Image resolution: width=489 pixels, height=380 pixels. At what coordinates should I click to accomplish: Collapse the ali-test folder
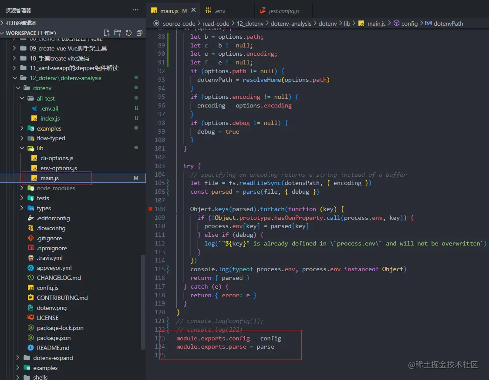coord(22,98)
